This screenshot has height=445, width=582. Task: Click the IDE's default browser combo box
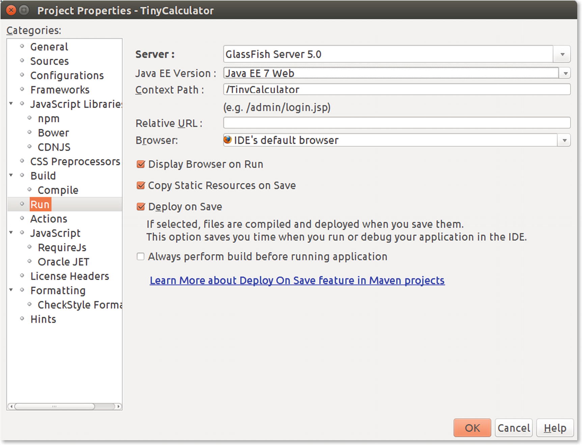pyautogui.click(x=397, y=140)
